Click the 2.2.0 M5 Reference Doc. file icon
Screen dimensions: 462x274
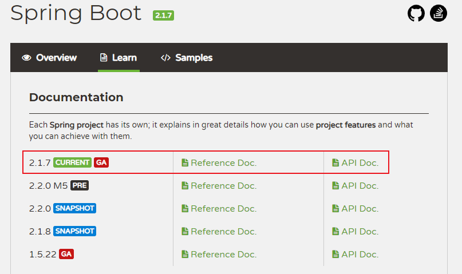pos(185,186)
